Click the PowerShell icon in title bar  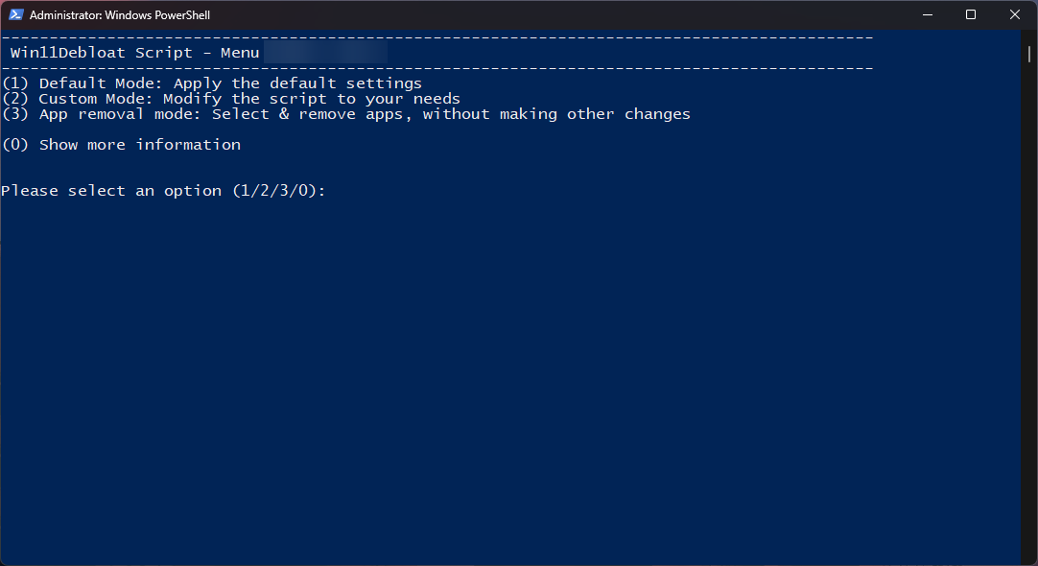15,14
